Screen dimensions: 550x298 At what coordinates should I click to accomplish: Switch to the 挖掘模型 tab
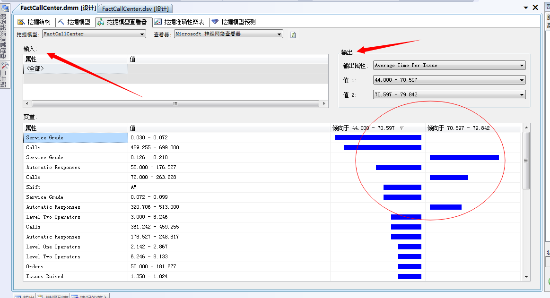pyautogui.click(x=74, y=22)
